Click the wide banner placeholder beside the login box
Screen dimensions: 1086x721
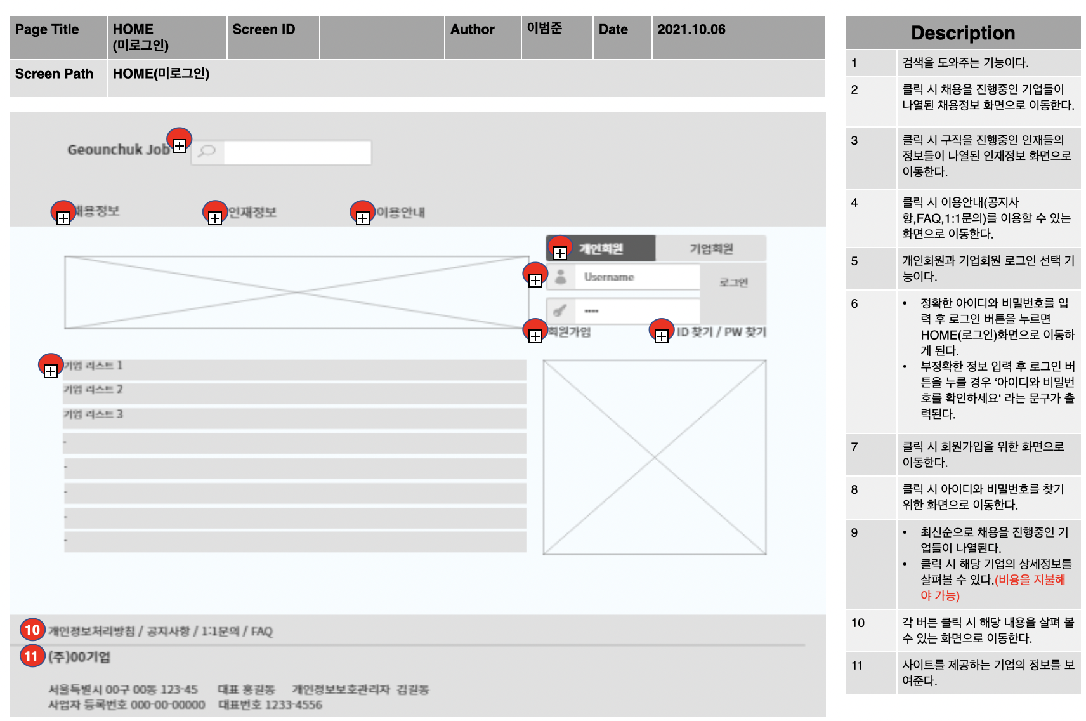[x=296, y=293]
